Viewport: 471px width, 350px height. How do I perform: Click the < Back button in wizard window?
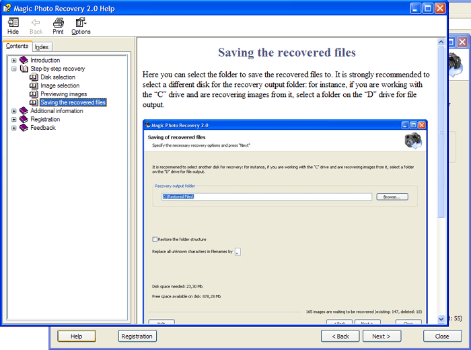(340, 336)
